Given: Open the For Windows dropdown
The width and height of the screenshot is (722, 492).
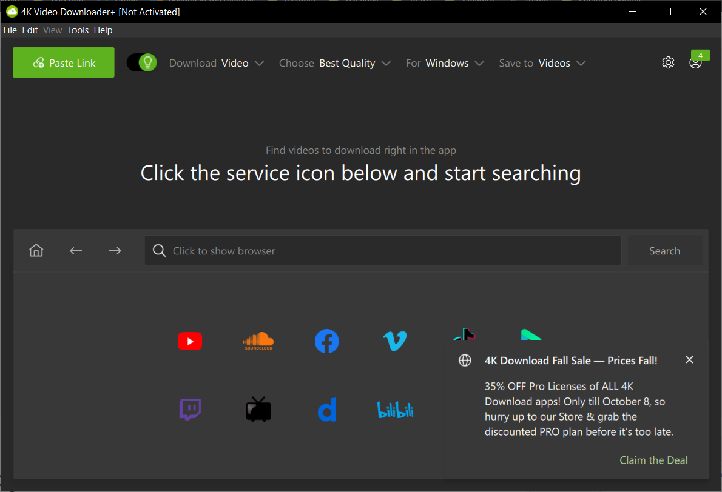Looking at the screenshot, I should (x=445, y=63).
